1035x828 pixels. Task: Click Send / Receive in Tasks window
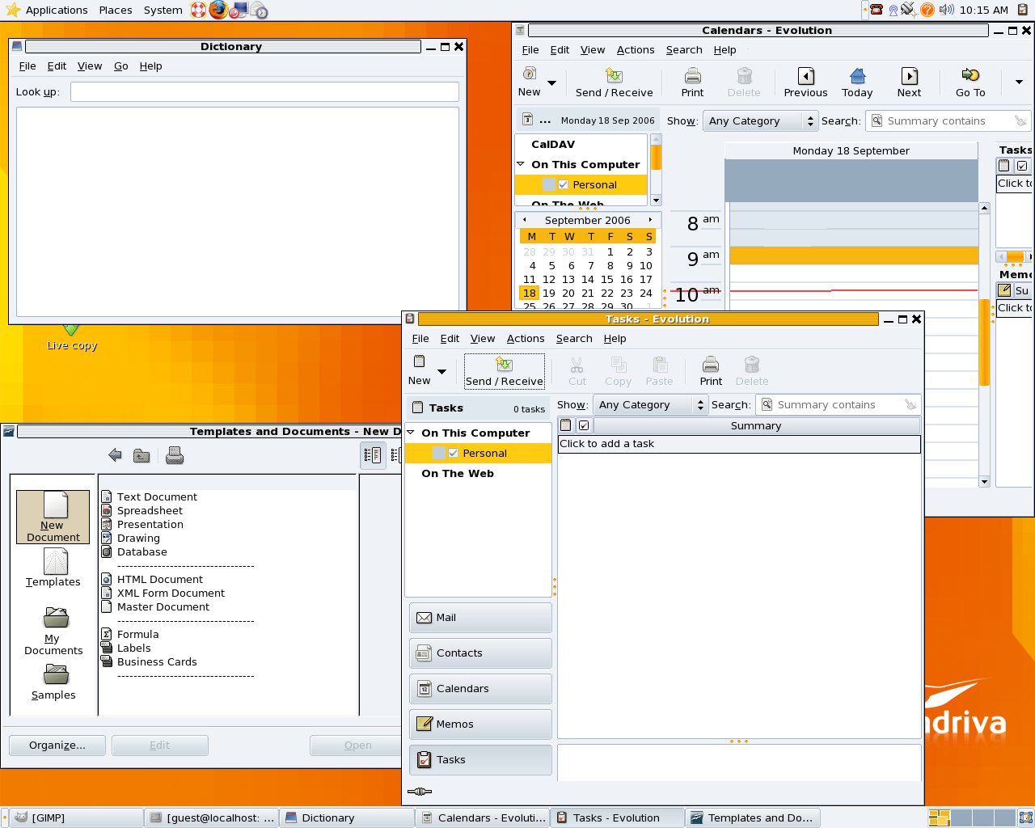[x=505, y=371]
